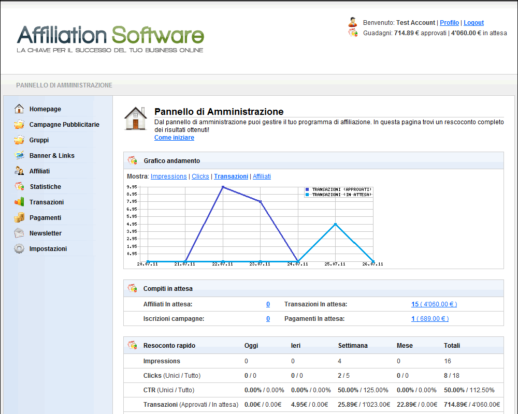
Task: Click the Statistiche icon in sidebar
Action: pyautogui.click(x=19, y=187)
